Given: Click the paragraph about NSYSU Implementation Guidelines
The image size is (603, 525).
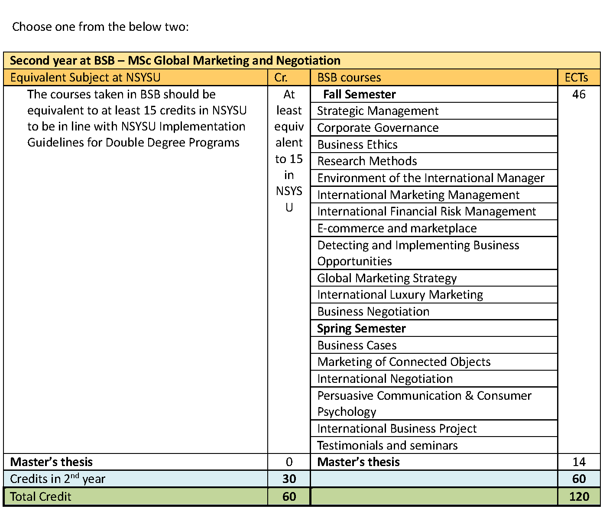Looking at the screenshot, I should pyautogui.click(x=137, y=118).
